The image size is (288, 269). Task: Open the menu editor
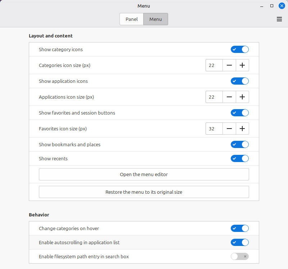[144, 174]
